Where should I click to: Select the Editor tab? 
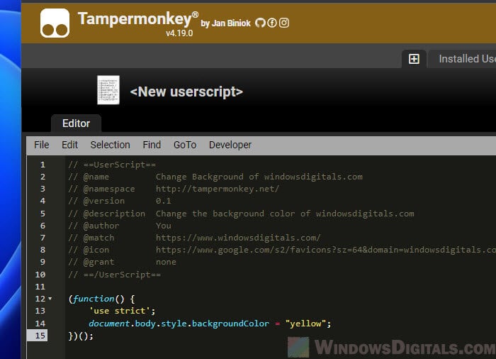76,123
